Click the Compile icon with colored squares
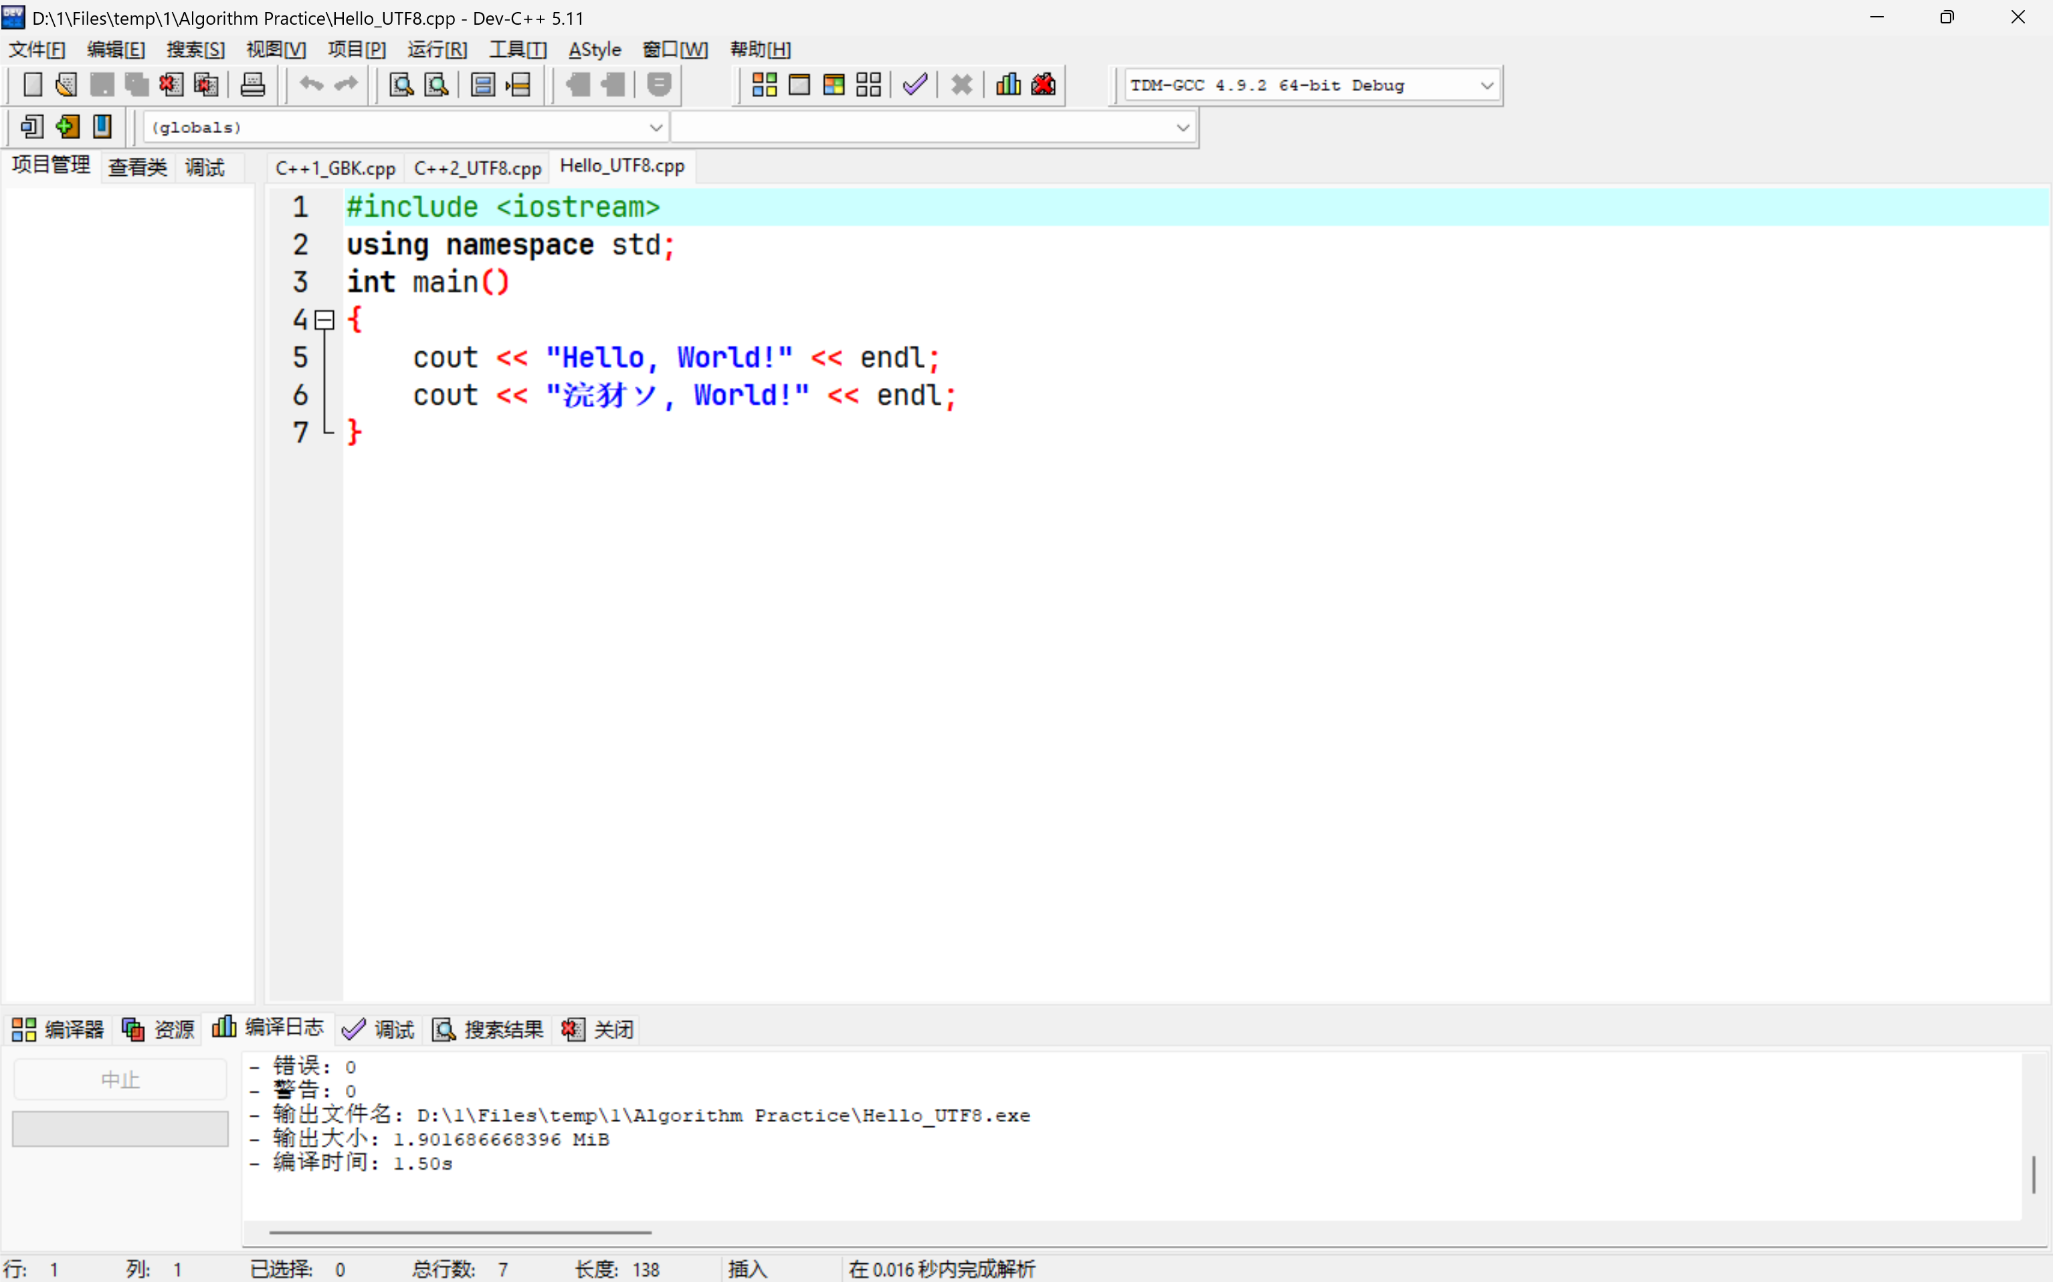The image size is (2053, 1282). (764, 85)
